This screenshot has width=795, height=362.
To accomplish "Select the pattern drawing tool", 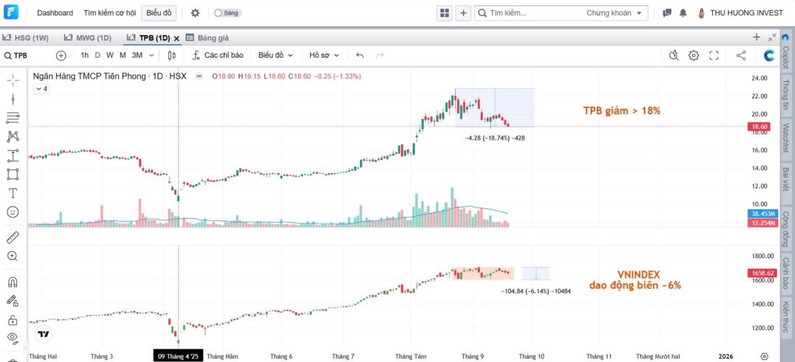I will pyautogui.click(x=13, y=136).
